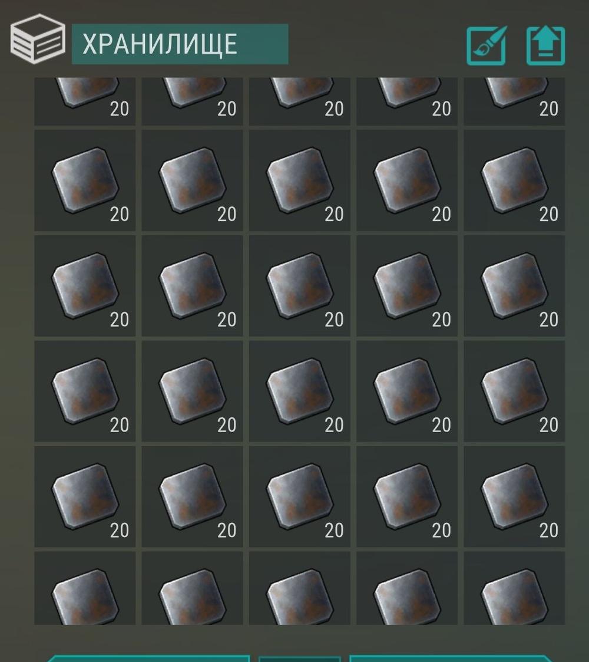Select second metal plate in fourth fully visible row
Screen dimensions: 589x662
192,496
